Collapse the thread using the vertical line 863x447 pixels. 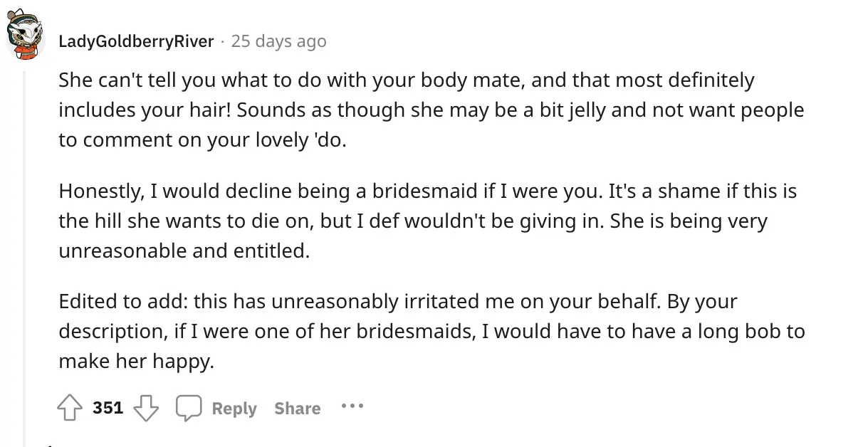[24, 249]
